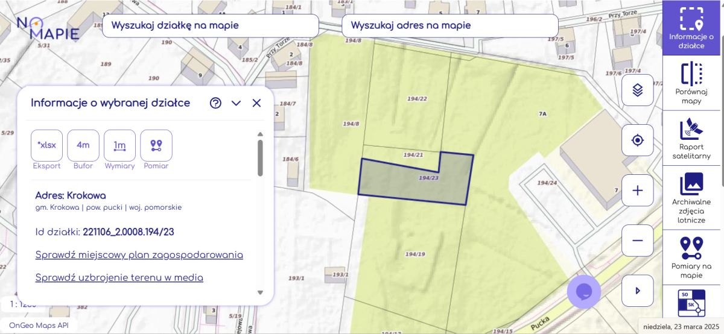The width and height of the screenshot is (724, 334).
Task: Click the right-arrow play button
Action: [638, 291]
